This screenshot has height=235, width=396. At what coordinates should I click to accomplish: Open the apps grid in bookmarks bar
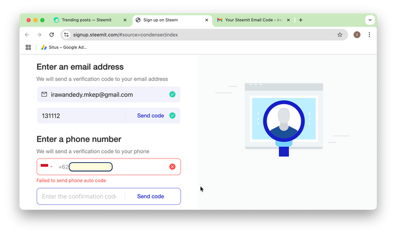point(28,47)
